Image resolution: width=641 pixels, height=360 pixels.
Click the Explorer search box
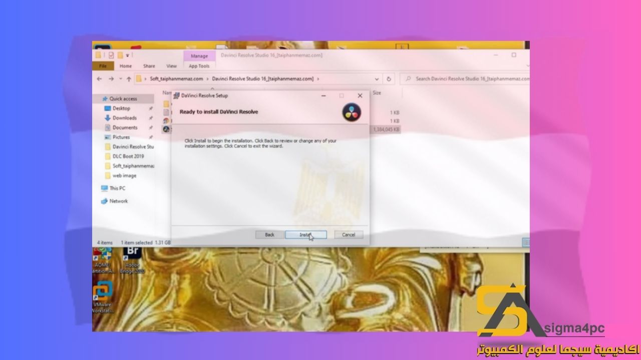point(465,79)
